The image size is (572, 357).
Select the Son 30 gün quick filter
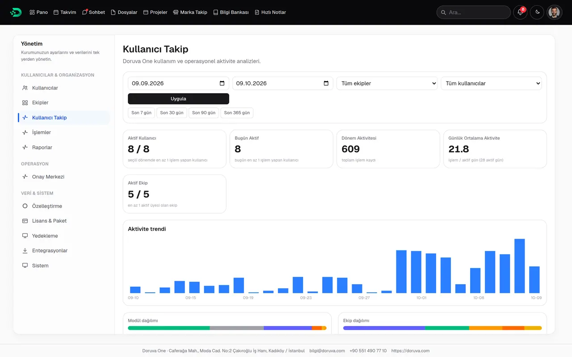click(172, 113)
